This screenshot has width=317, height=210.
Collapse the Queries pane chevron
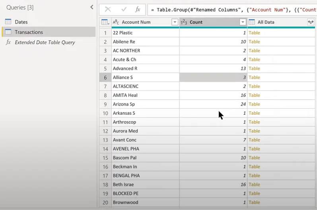(x=92, y=7)
